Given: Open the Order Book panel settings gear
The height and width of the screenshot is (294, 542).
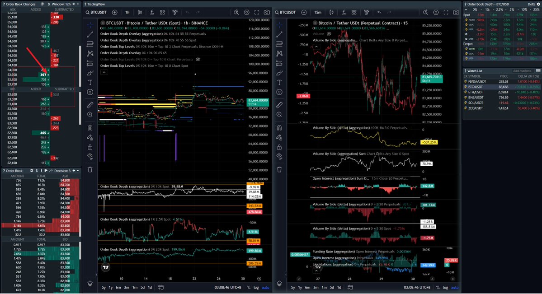Looking at the screenshot, I should (32, 171).
